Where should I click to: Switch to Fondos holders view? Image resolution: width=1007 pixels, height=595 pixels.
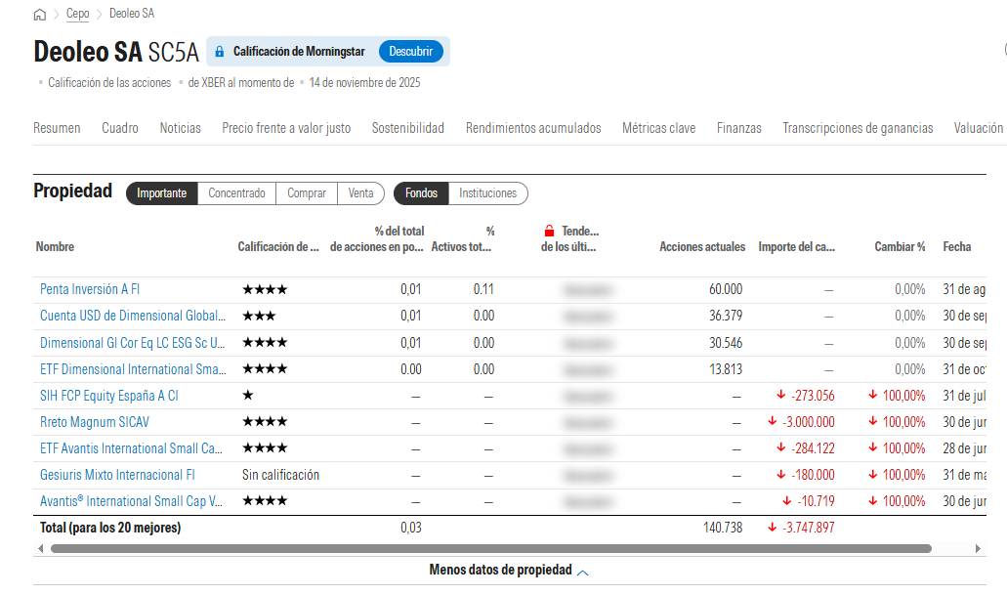click(x=421, y=193)
